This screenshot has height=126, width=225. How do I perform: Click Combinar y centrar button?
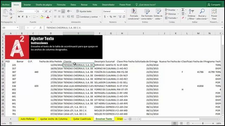click(x=87, y=17)
